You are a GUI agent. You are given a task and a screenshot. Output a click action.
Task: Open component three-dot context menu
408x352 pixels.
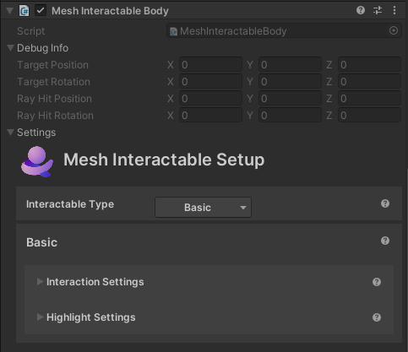(394, 10)
